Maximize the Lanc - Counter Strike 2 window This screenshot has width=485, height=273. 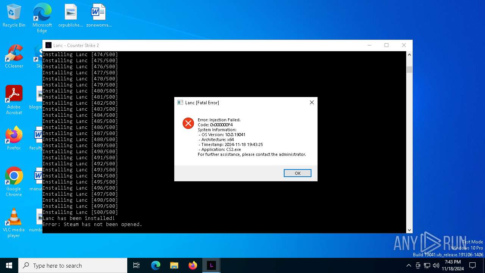(x=386, y=45)
